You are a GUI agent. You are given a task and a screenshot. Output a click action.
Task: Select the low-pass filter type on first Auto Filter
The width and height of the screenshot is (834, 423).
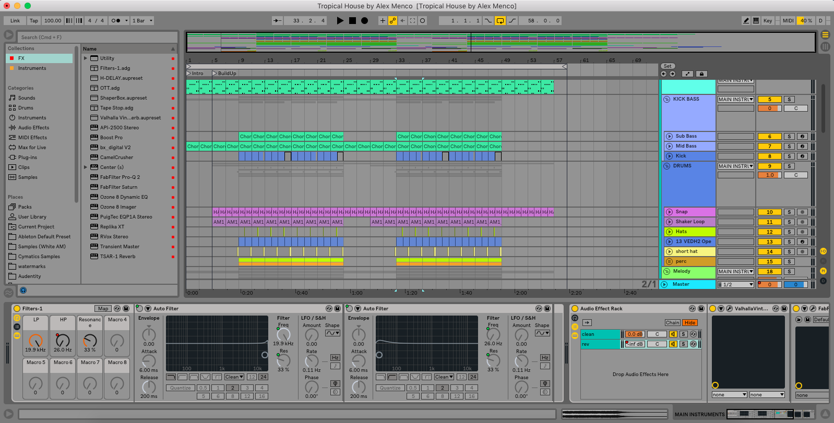pyautogui.click(x=171, y=377)
